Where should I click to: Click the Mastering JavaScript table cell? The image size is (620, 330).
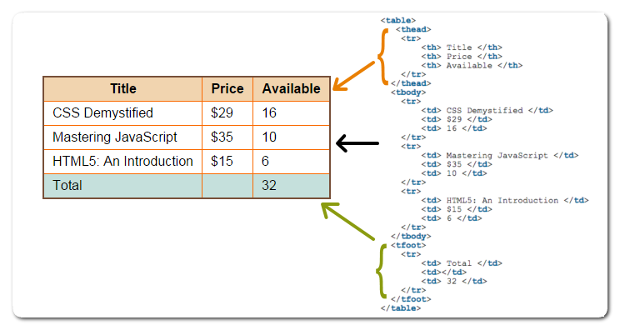tap(123, 137)
